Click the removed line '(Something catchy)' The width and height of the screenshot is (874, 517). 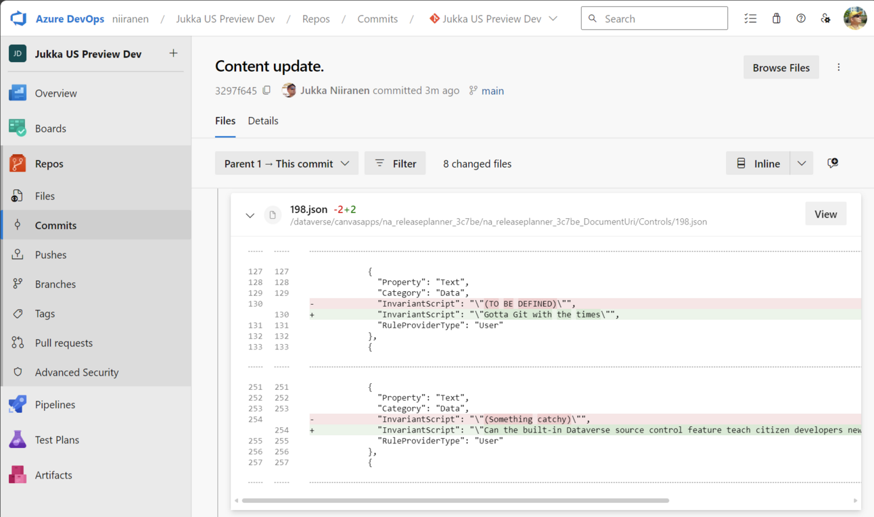(586, 419)
